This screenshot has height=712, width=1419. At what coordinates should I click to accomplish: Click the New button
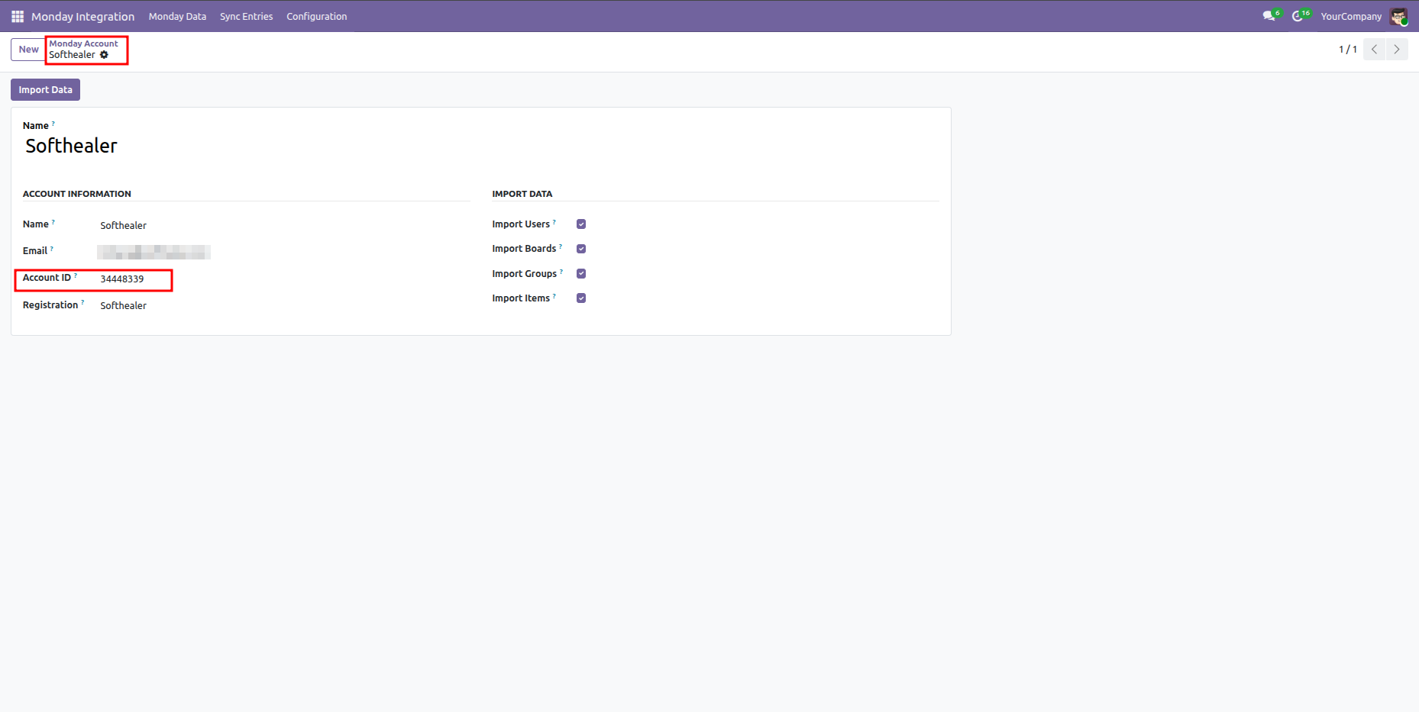pyautogui.click(x=29, y=50)
